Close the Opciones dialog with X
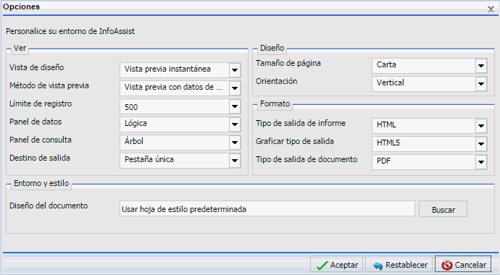This screenshot has height=275, width=500. tap(491, 9)
